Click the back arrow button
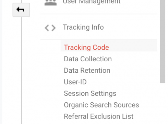The image size is (168, 124). click(x=21, y=10)
